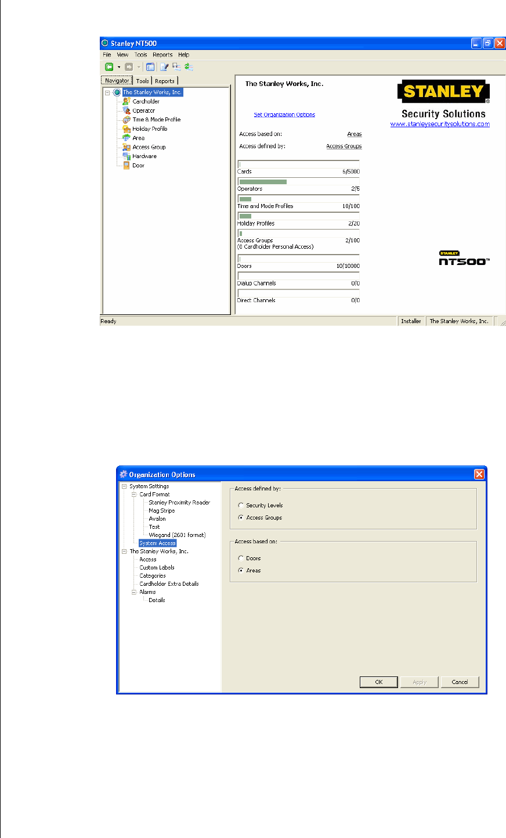Select the Operator icon in Navigator tree

(x=126, y=110)
